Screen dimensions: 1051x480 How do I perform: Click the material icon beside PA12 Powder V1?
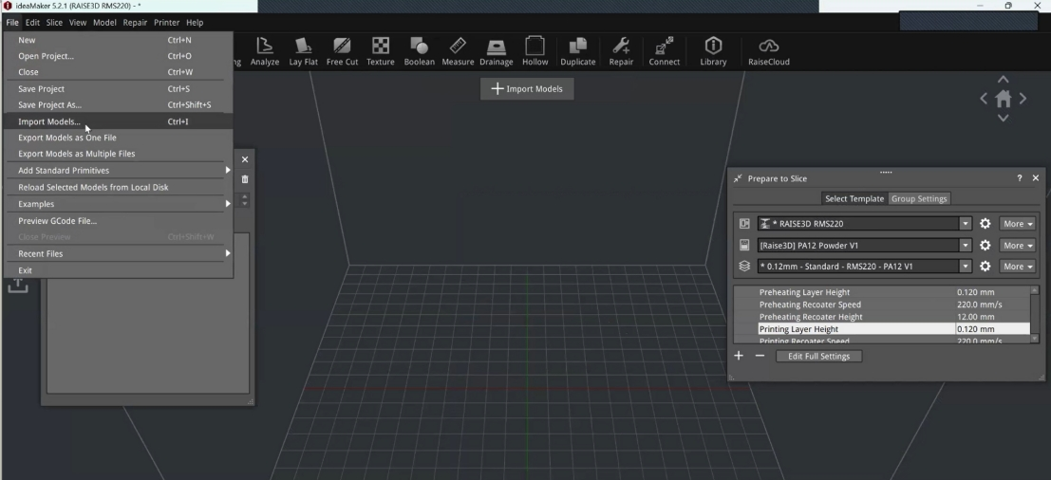pyautogui.click(x=744, y=245)
